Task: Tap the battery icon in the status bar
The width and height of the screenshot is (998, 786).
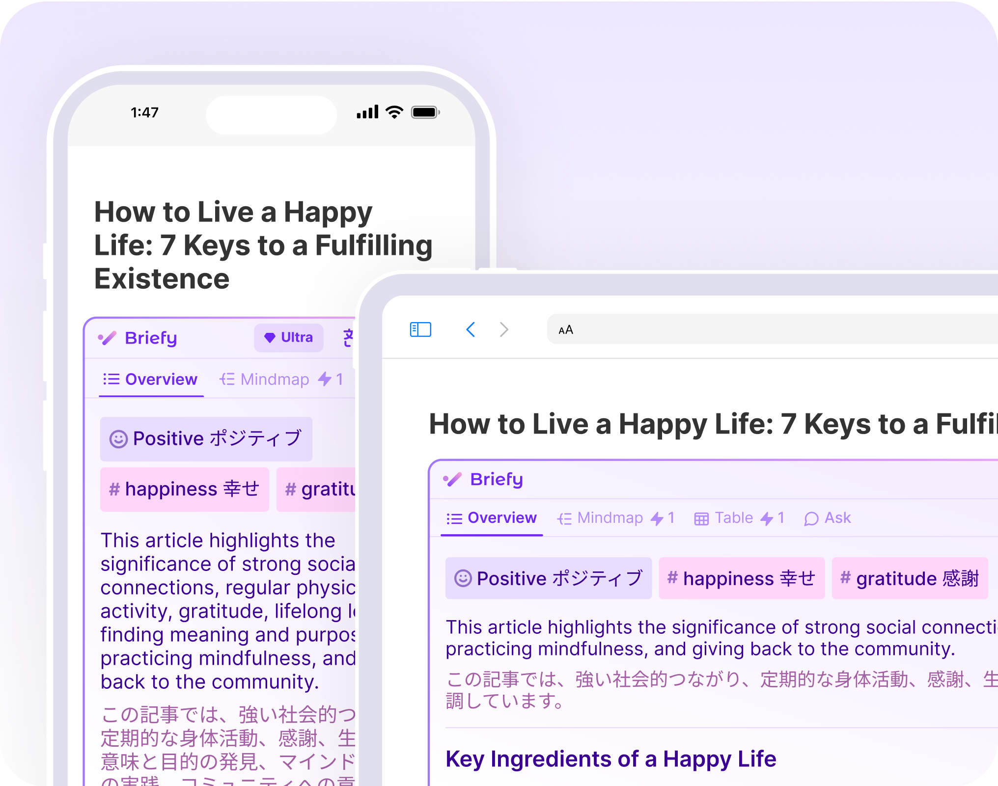Action: point(425,112)
